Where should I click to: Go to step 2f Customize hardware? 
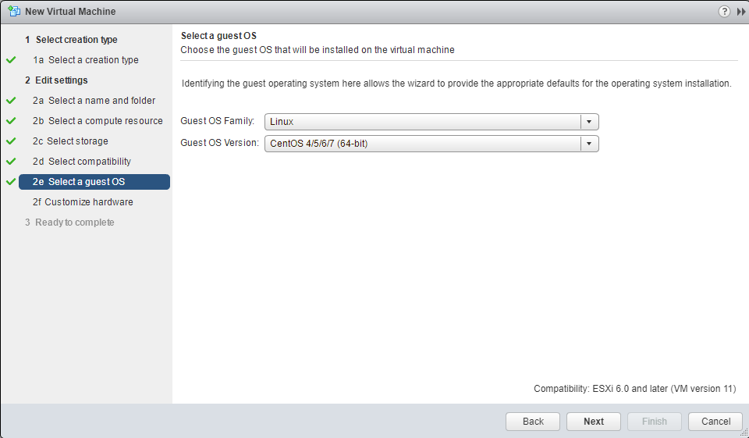click(x=83, y=201)
